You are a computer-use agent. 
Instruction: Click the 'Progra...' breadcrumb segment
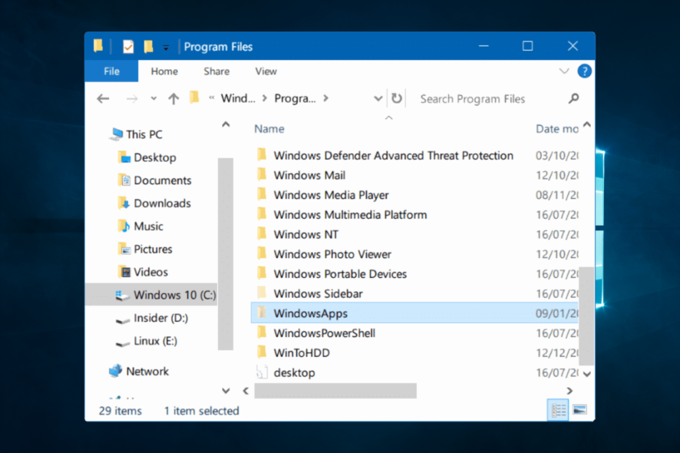(295, 98)
